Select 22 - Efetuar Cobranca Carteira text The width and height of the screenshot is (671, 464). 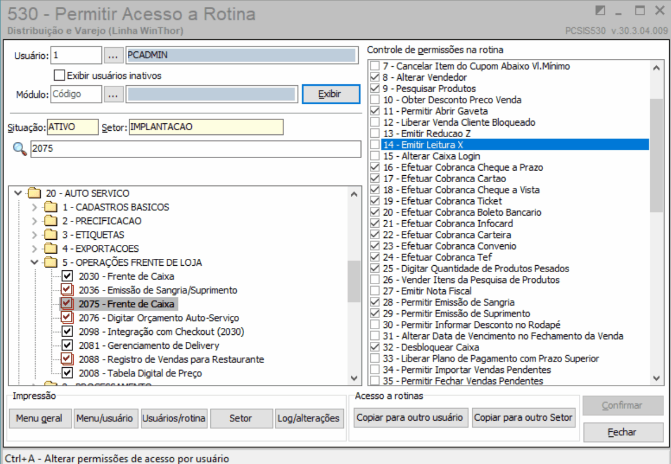tap(447, 235)
